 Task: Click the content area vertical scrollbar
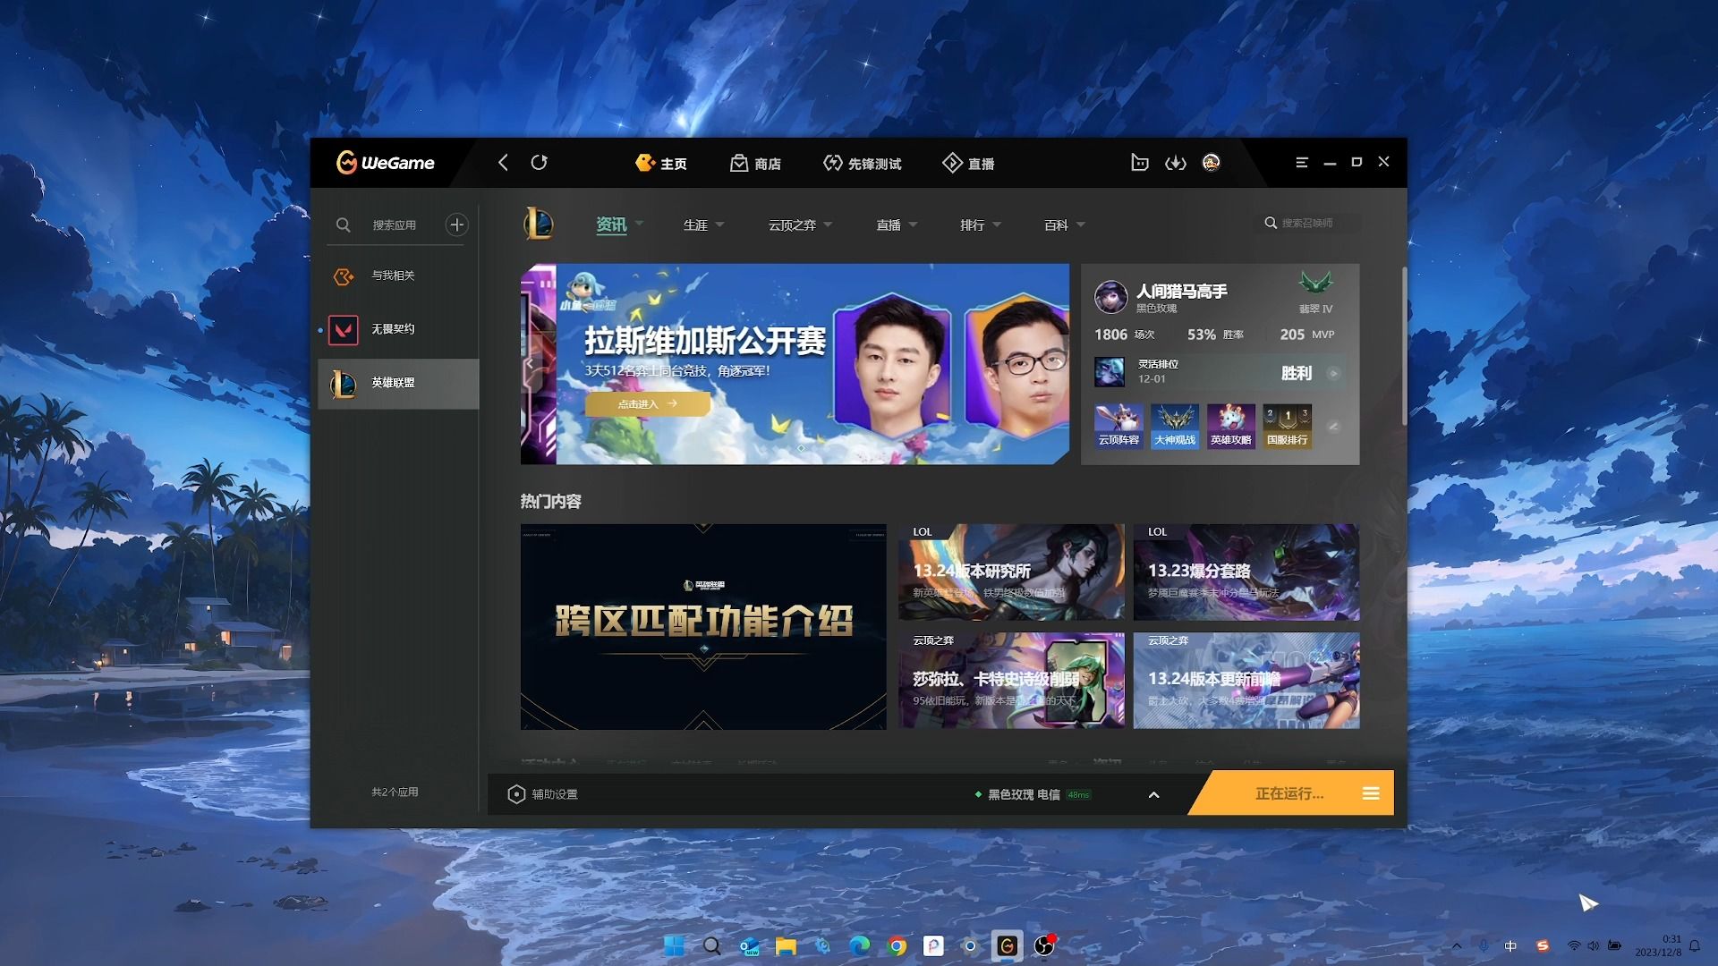[x=1404, y=345]
